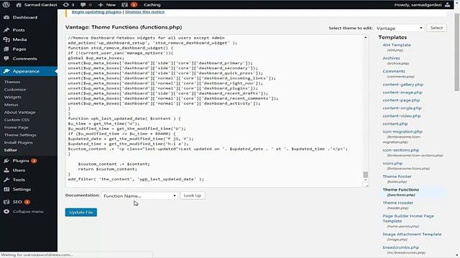Image resolution: width=460 pixels, height=258 pixels.
Task: Open content-page.php template
Action: point(401,100)
